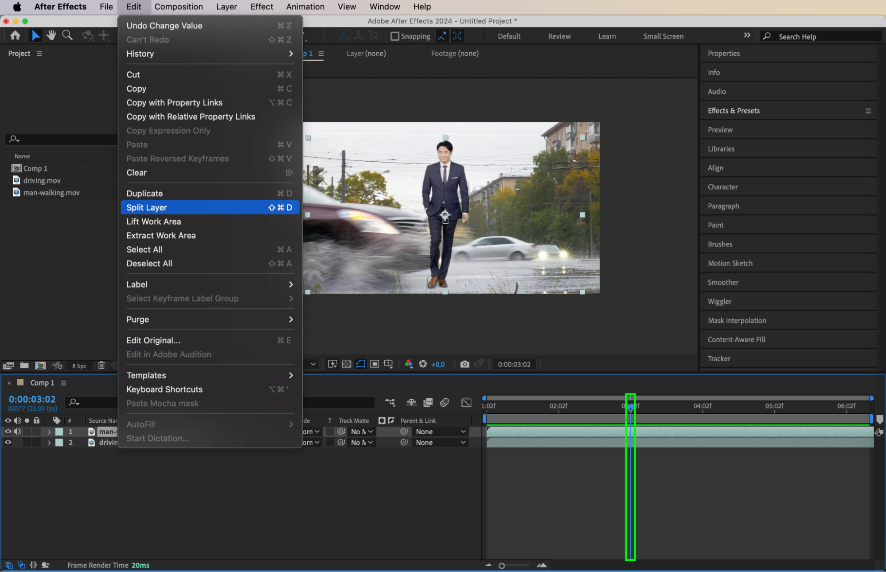The width and height of the screenshot is (886, 572).
Task: Switch to the Review workspace
Action: pos(559,36)
